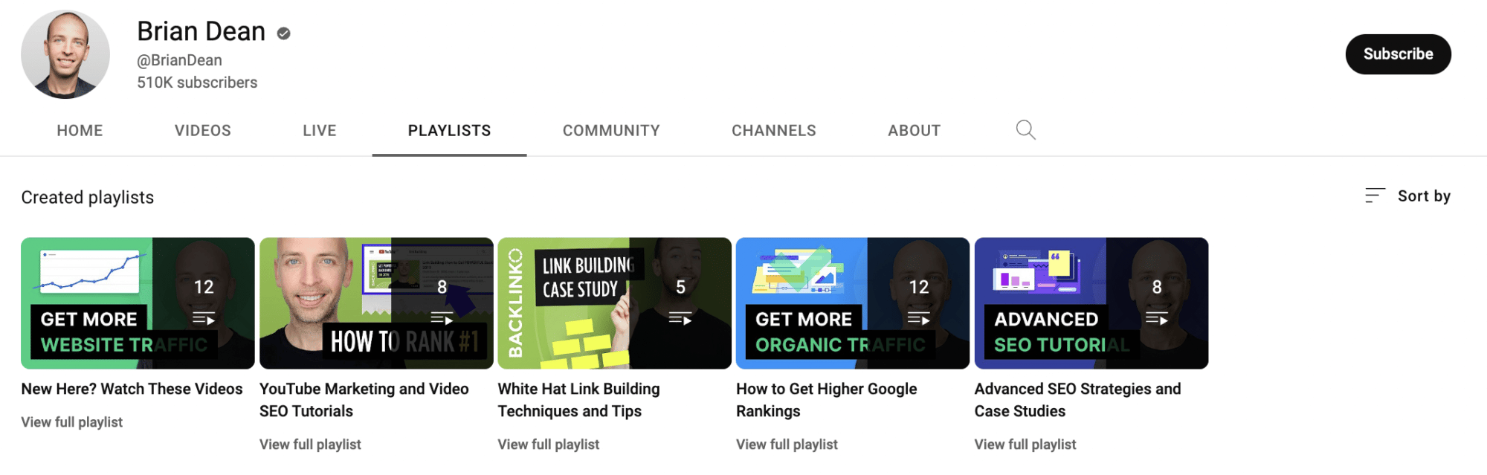The width and height of the screenshot is (1487, 475).
Task: Click playlist icon on How To Rank #1 thumbnail
Action: (442, 319)
